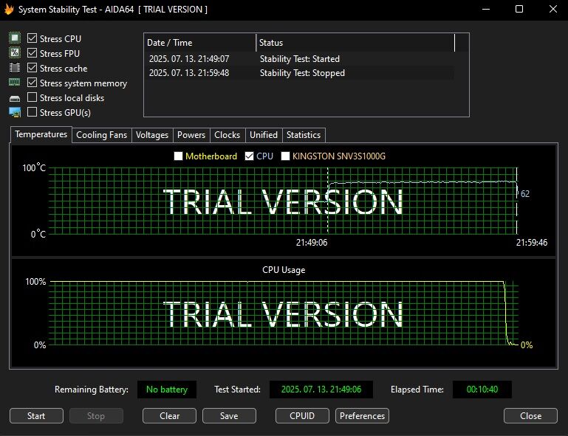Click the 21:59:46 time label under graph
568x436 pixels.
[x=531, y=243]
